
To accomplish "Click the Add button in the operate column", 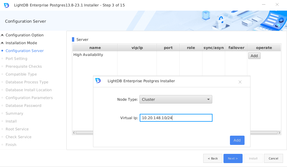I will pos(254,56).
